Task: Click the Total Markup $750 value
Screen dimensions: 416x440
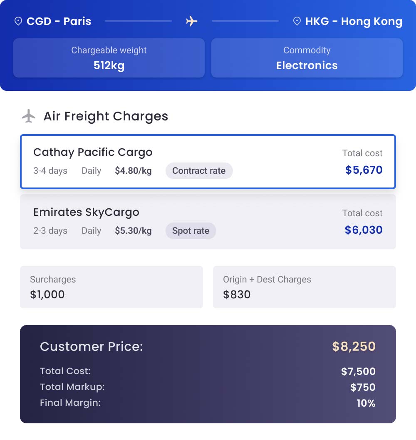Action: point(363,387)
